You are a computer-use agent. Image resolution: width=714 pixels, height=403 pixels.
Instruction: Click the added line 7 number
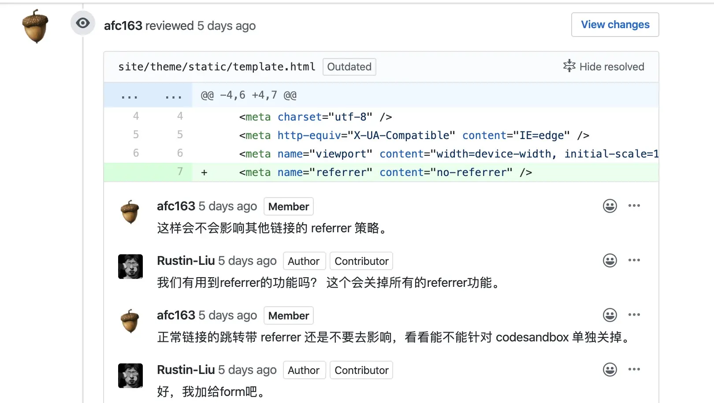(x=180, y=172)
